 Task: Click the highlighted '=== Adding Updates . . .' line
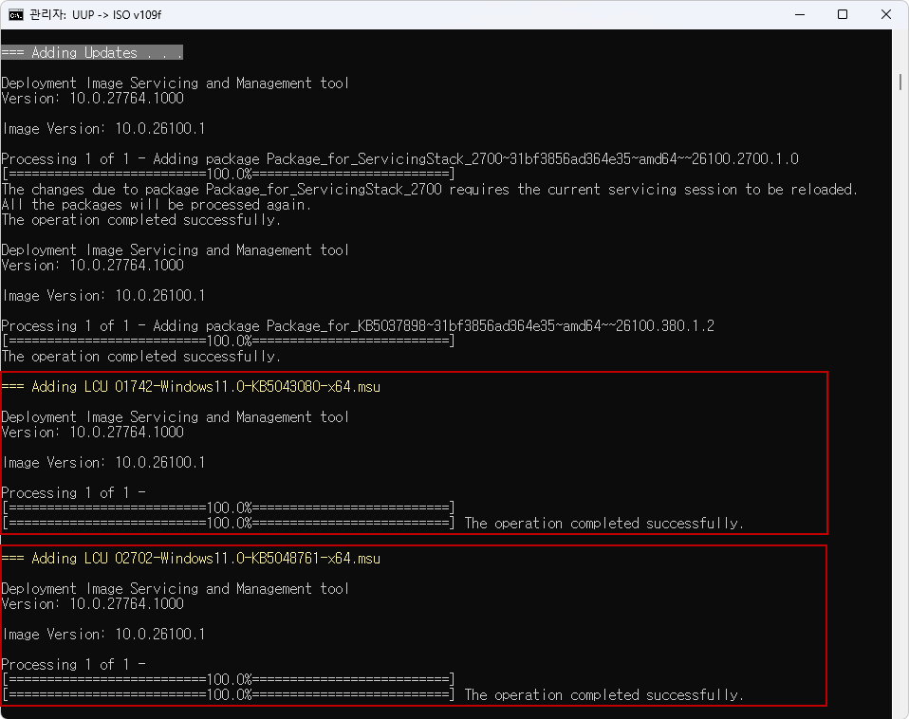click(x=92, y=53)
